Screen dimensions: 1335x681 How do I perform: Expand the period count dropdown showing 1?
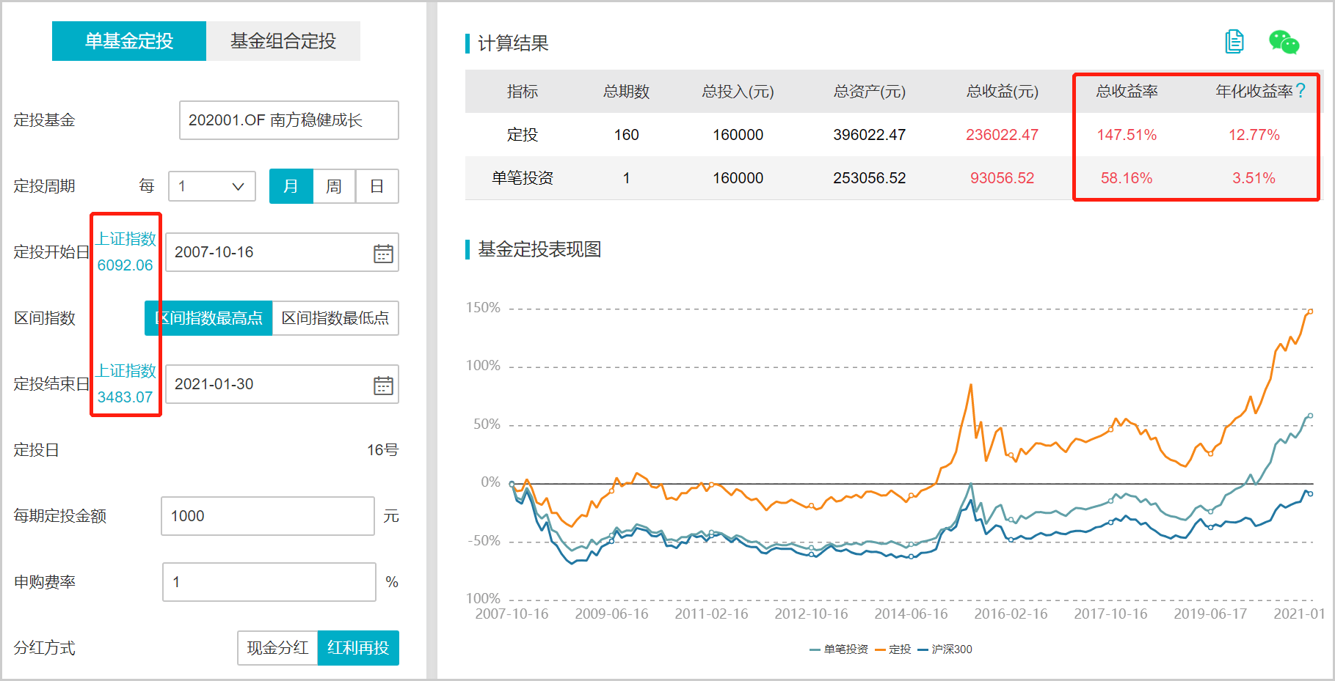(212, 186)
